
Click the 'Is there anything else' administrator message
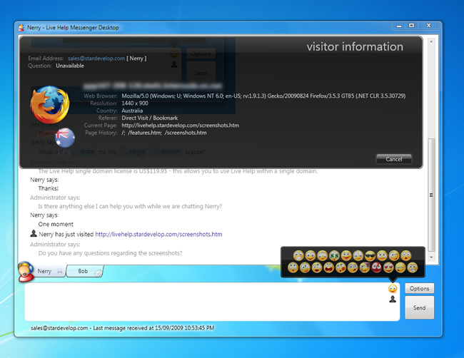coord(130,206)
